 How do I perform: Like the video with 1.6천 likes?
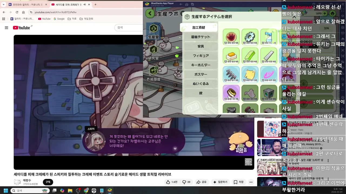(172, 182)
